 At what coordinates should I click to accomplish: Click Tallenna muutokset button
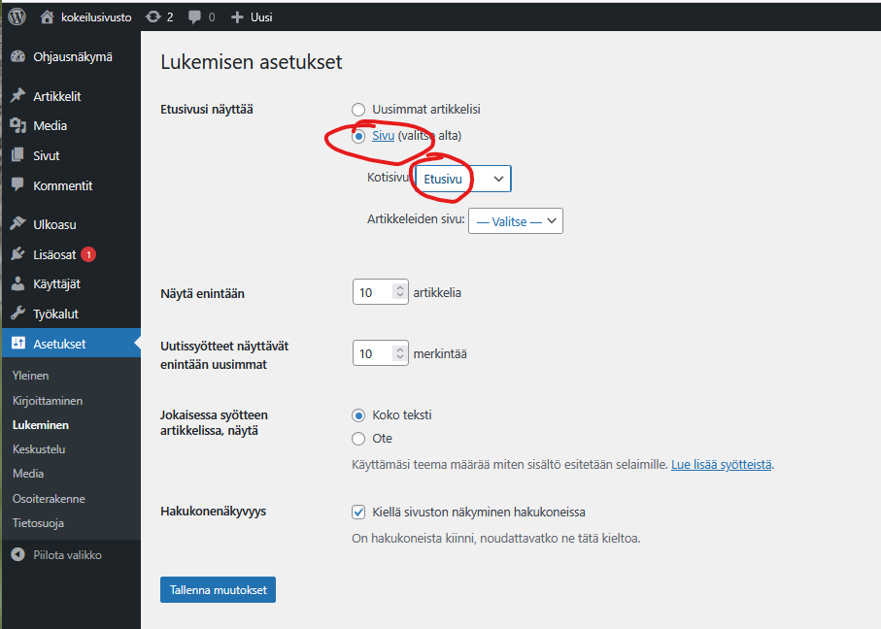pos(218,590)
